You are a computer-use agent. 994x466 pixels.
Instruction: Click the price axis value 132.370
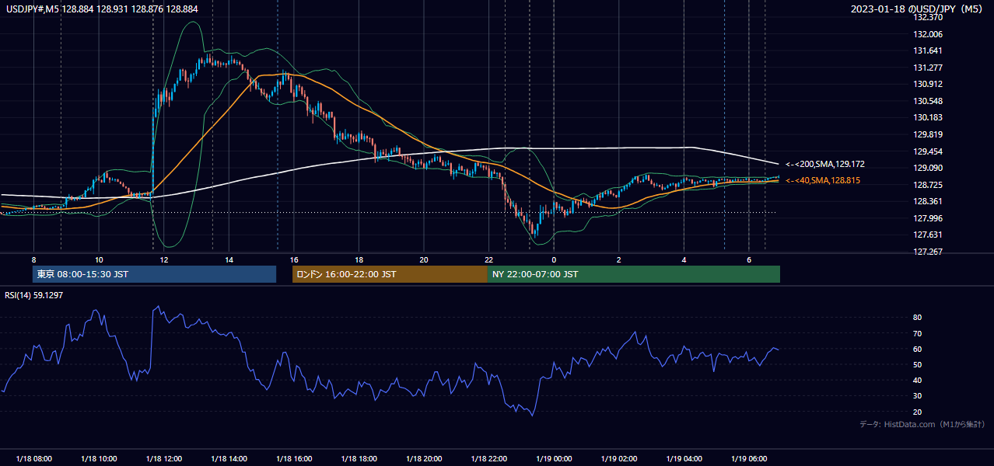coord(929,17)
